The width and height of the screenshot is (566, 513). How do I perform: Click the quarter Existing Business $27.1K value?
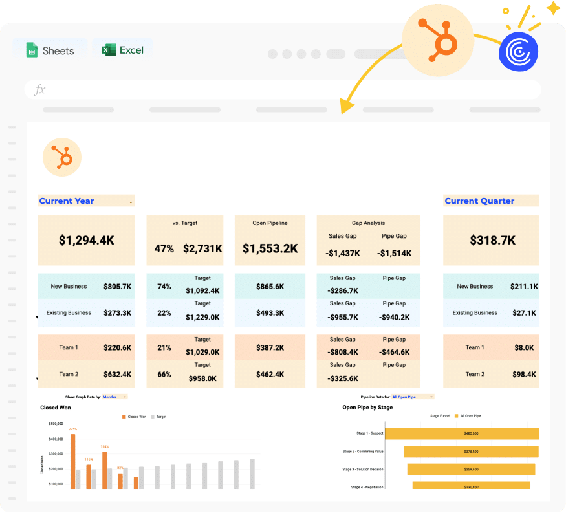(524, 313)
